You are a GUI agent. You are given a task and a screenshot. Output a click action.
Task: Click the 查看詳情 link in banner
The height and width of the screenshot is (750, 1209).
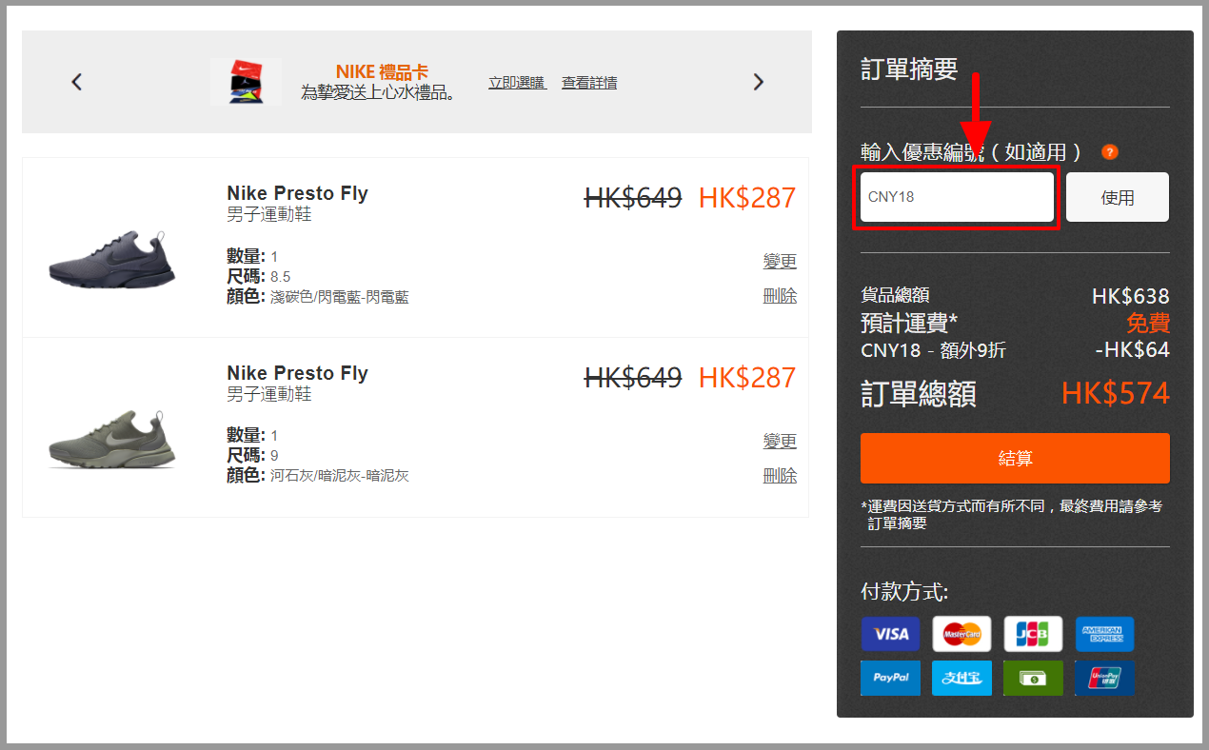click(x=589, y=83)
